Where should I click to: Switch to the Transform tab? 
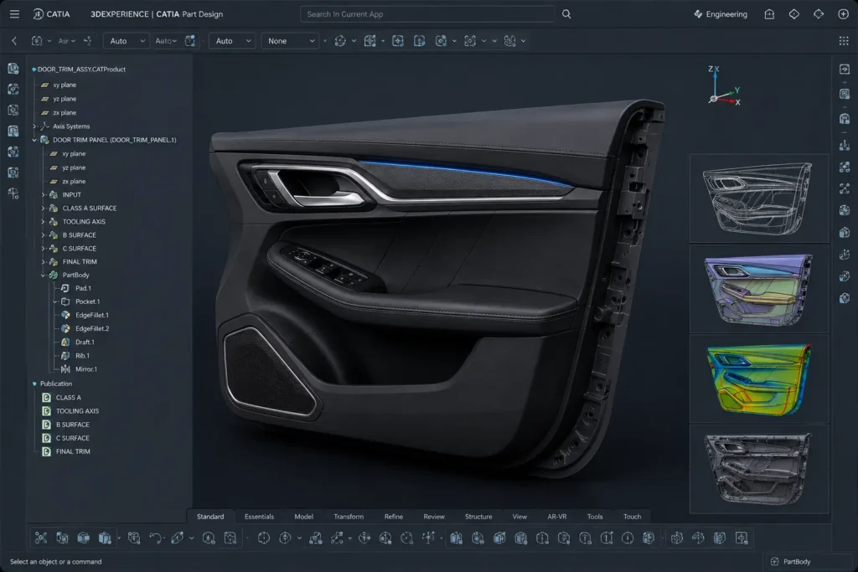349,516
